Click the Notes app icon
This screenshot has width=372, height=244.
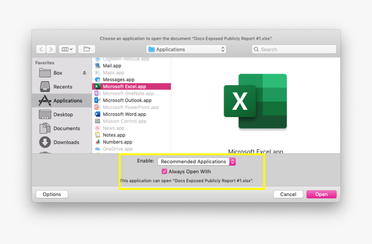[97, 135]
